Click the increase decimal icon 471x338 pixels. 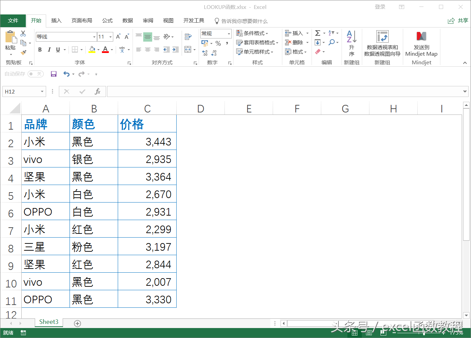click(x=205, y=53)
